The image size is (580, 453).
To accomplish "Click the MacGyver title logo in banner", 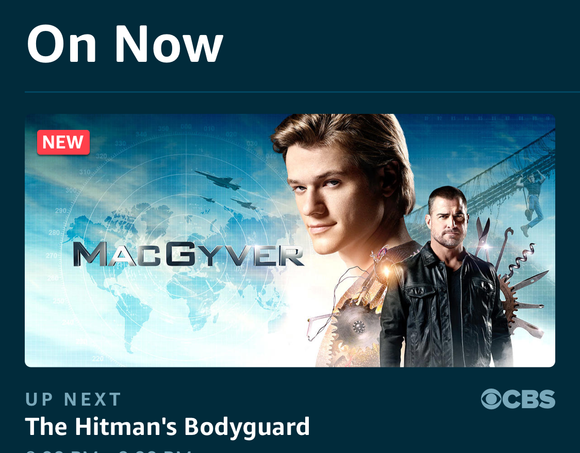I will 188,254.
